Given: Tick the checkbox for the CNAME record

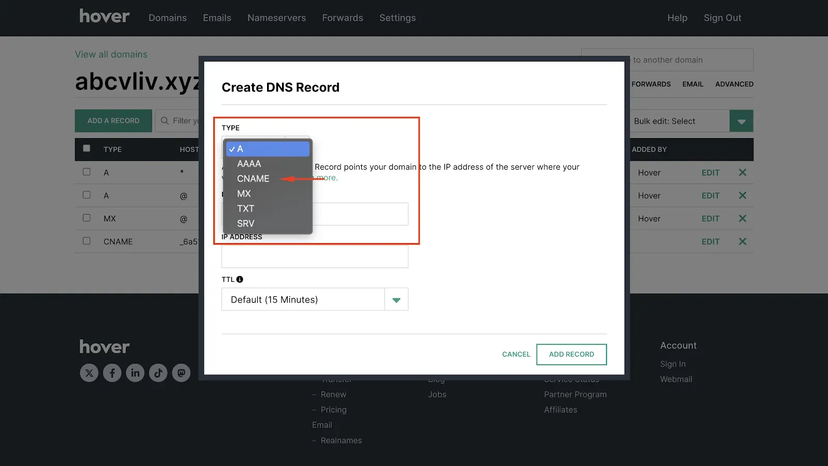Looking at the screenshot, I should 86,241.
